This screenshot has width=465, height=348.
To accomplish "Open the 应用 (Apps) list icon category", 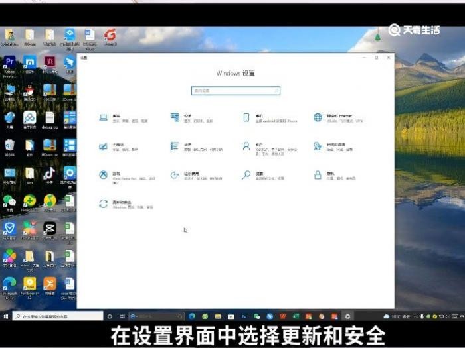I will [197, 146].
